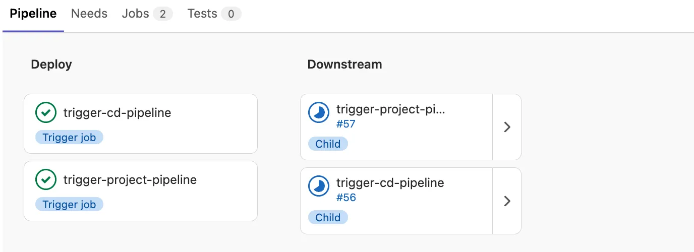The height and width of the screenshot is (252, 694).
Task: Open pipeline link #57
Action: 346,124
